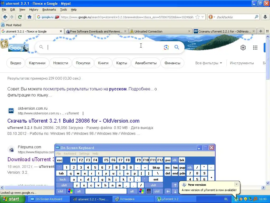This screenshot has width=270, height=203.
Task: Bookmark this page with the star icon
Action: pos(197,17)
